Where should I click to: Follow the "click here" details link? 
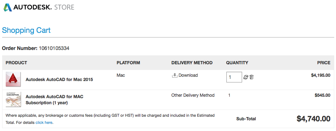(44, 123)
